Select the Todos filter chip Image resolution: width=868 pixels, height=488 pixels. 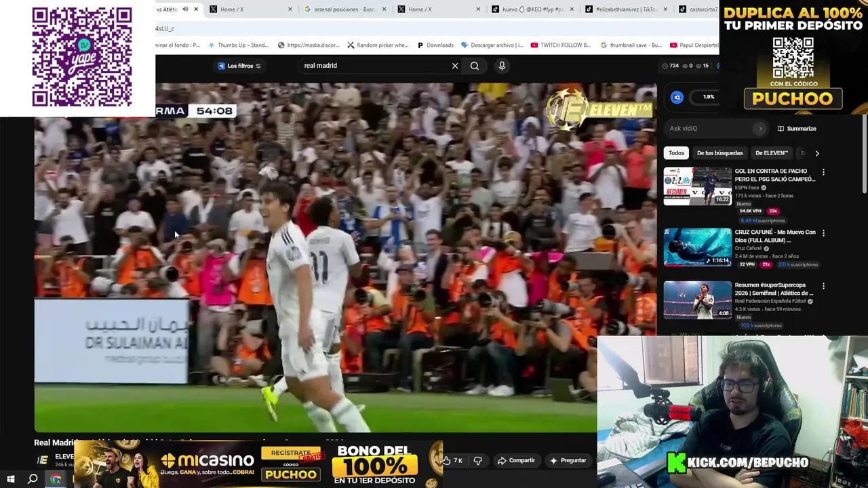tap(676, 153)
